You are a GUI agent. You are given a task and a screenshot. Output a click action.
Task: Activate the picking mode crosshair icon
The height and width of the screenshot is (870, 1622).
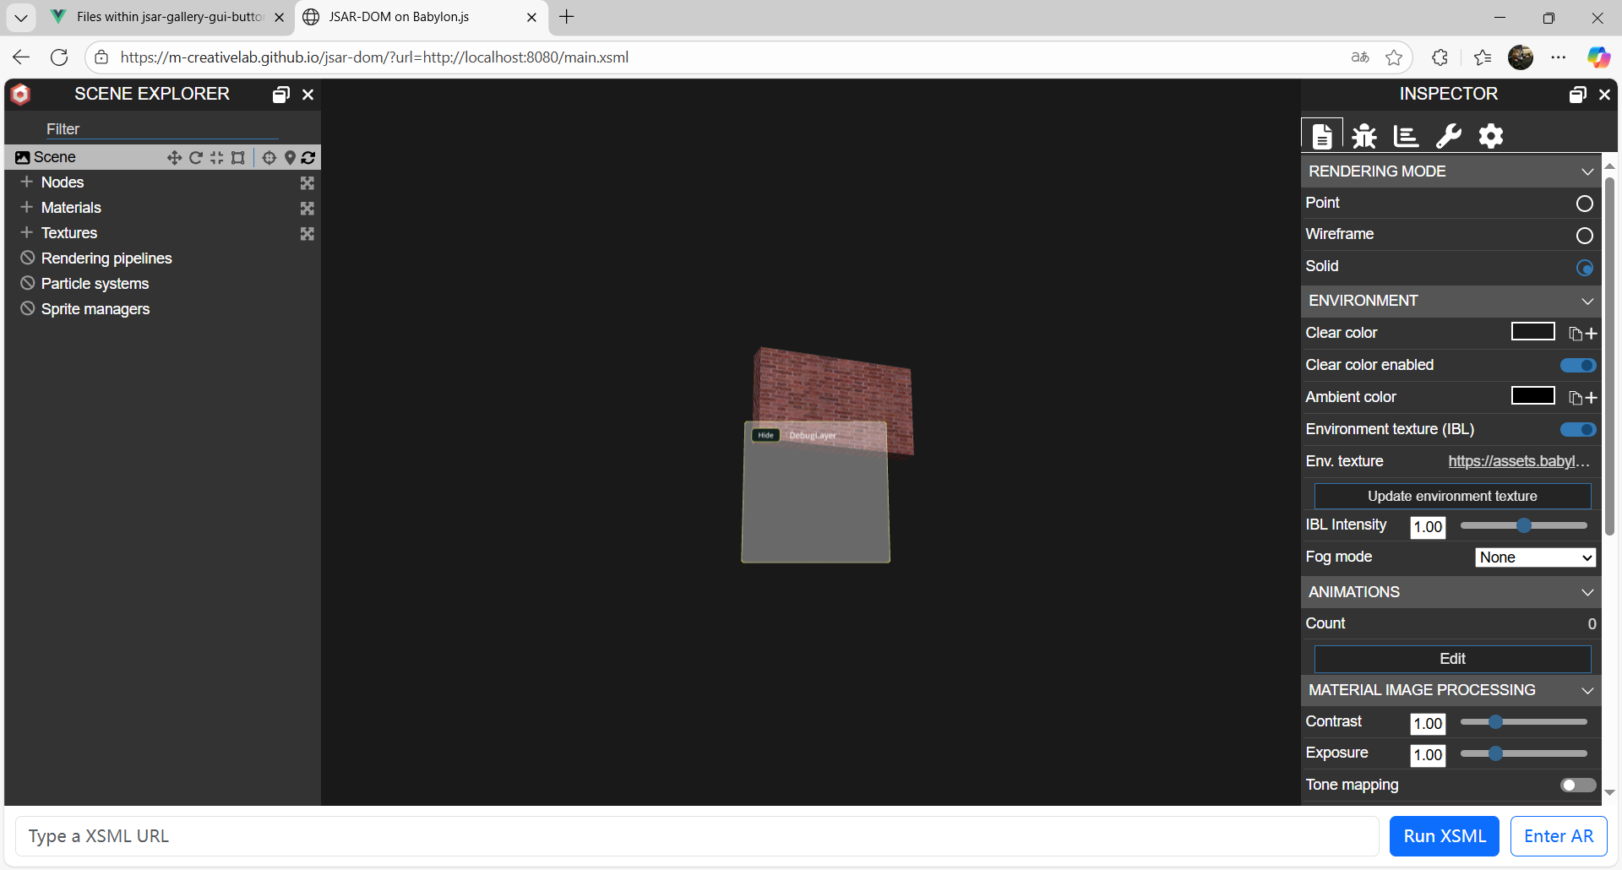269,158
